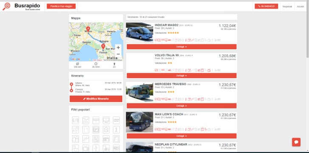This screenshot has width=309, height=153.
Task: Toggle the wheelchair access filter icon
Action: [x=106, y=148]
